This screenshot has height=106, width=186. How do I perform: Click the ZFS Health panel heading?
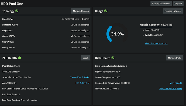pos(9,58)
